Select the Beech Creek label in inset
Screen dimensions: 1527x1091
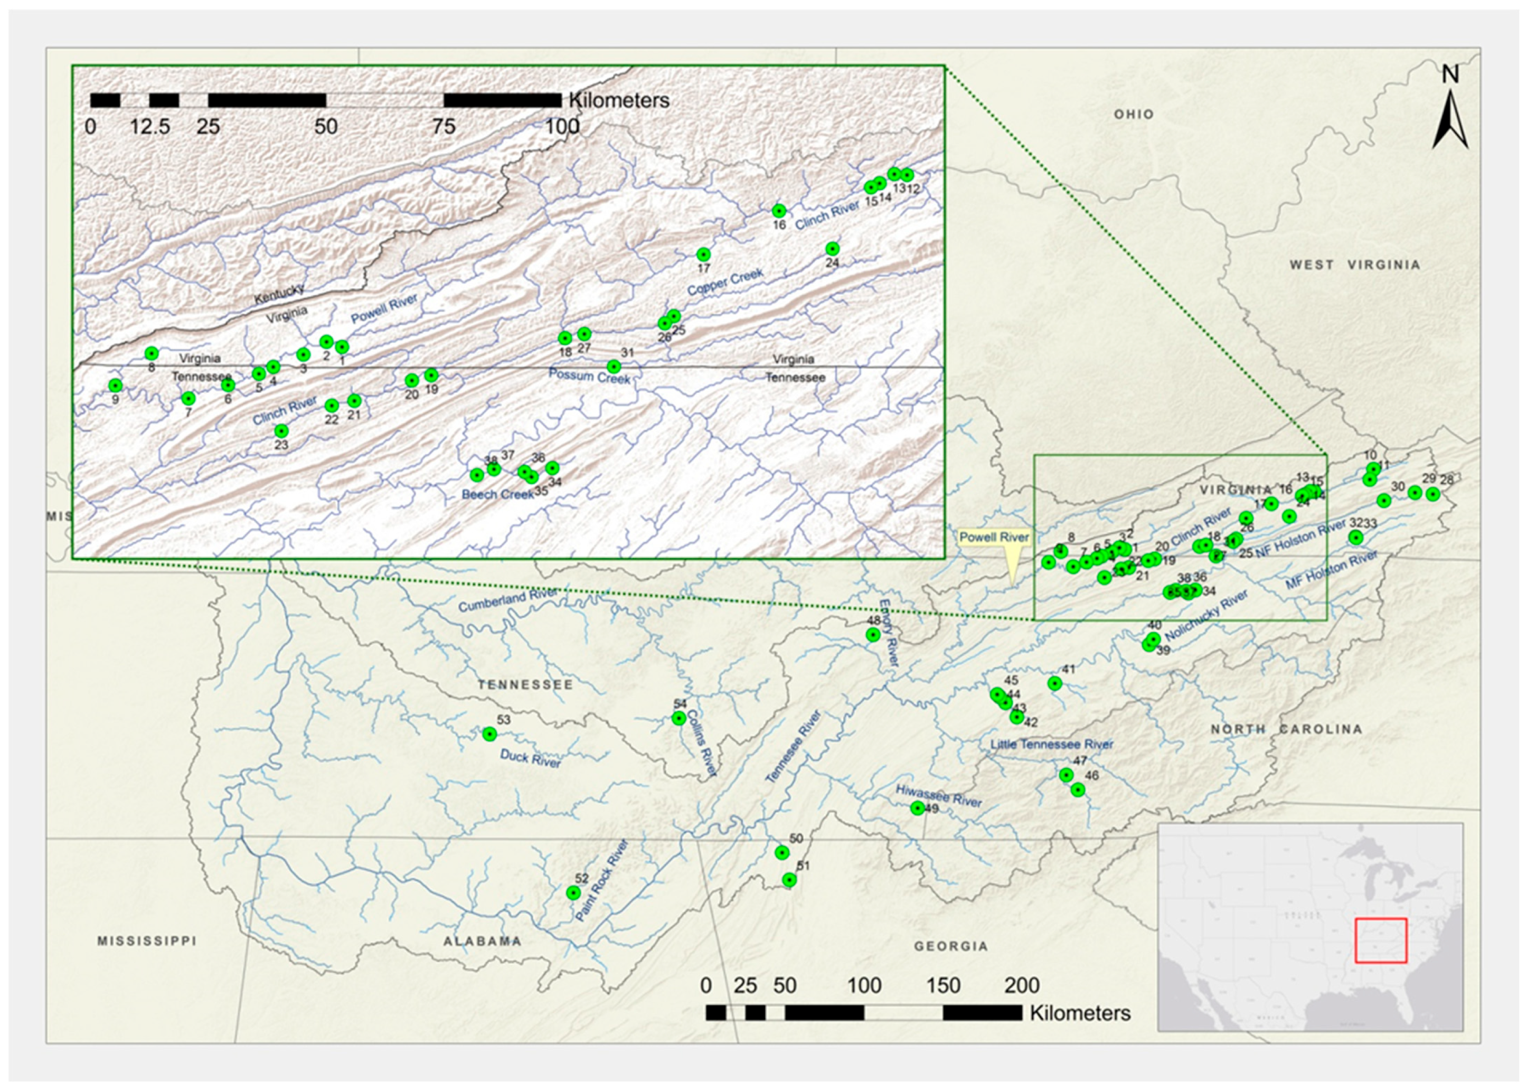point(498,494)
